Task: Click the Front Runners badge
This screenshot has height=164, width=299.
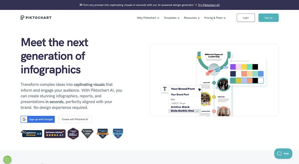Action: (73, 134)
